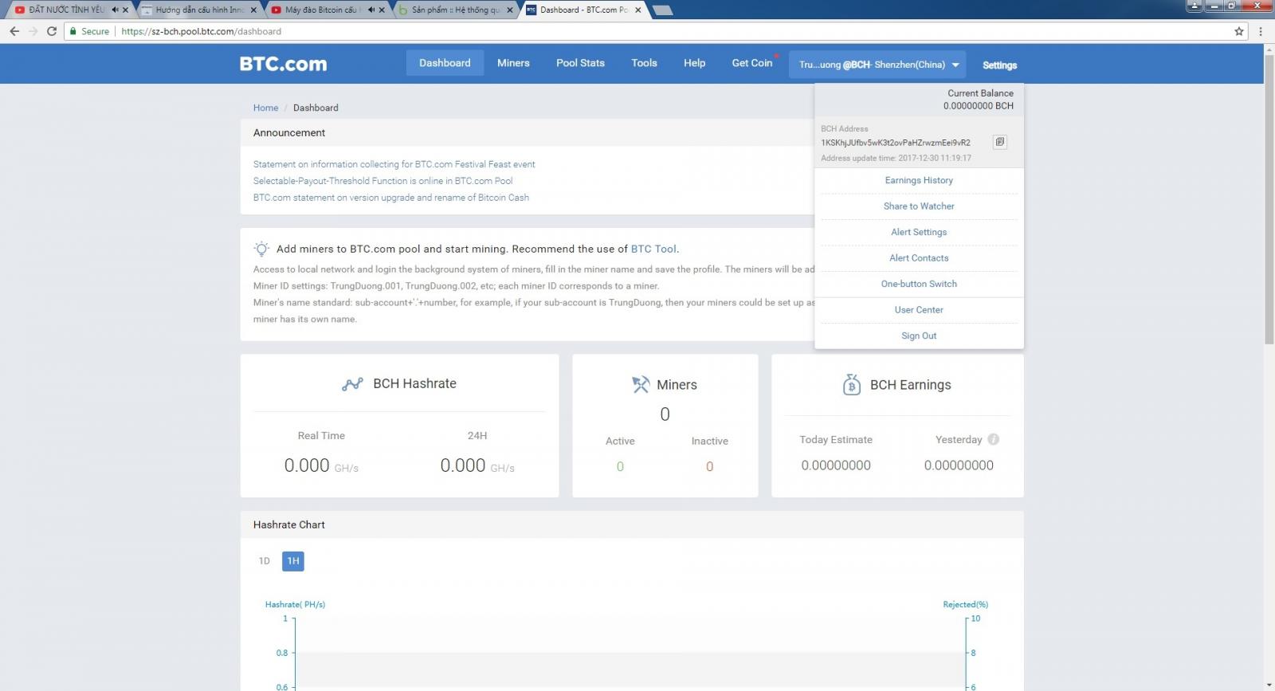Click the browser address bar URL
Viewport: 1275px width, 691px height.
tap(201, 31)
